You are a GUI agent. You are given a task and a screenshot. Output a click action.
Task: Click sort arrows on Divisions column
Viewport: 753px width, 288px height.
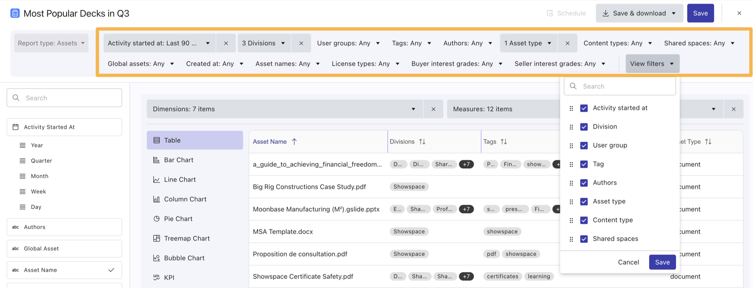point(422,142)
